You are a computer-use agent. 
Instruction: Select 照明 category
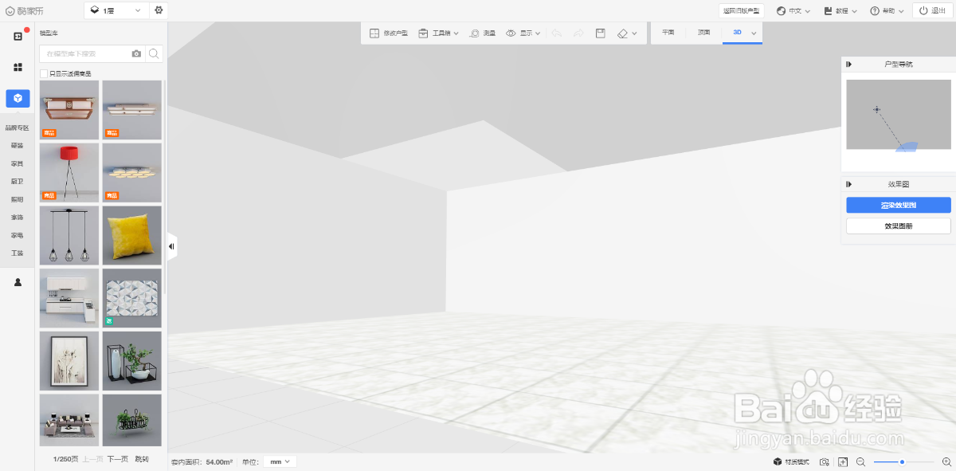click(x=18, y=199)
